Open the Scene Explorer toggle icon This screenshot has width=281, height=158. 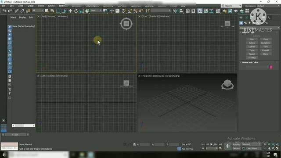point(187,11)
